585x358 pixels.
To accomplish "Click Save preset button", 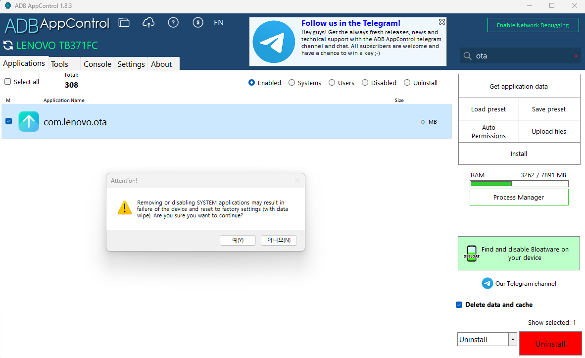I will 549,109.
